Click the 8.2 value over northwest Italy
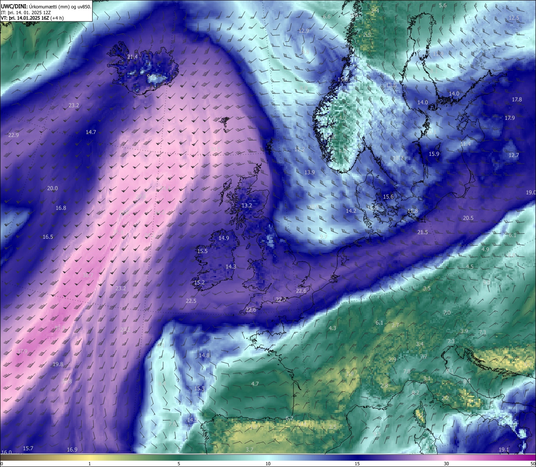The image size is (536, 467). pyautogui.click(x=415, y=392)
